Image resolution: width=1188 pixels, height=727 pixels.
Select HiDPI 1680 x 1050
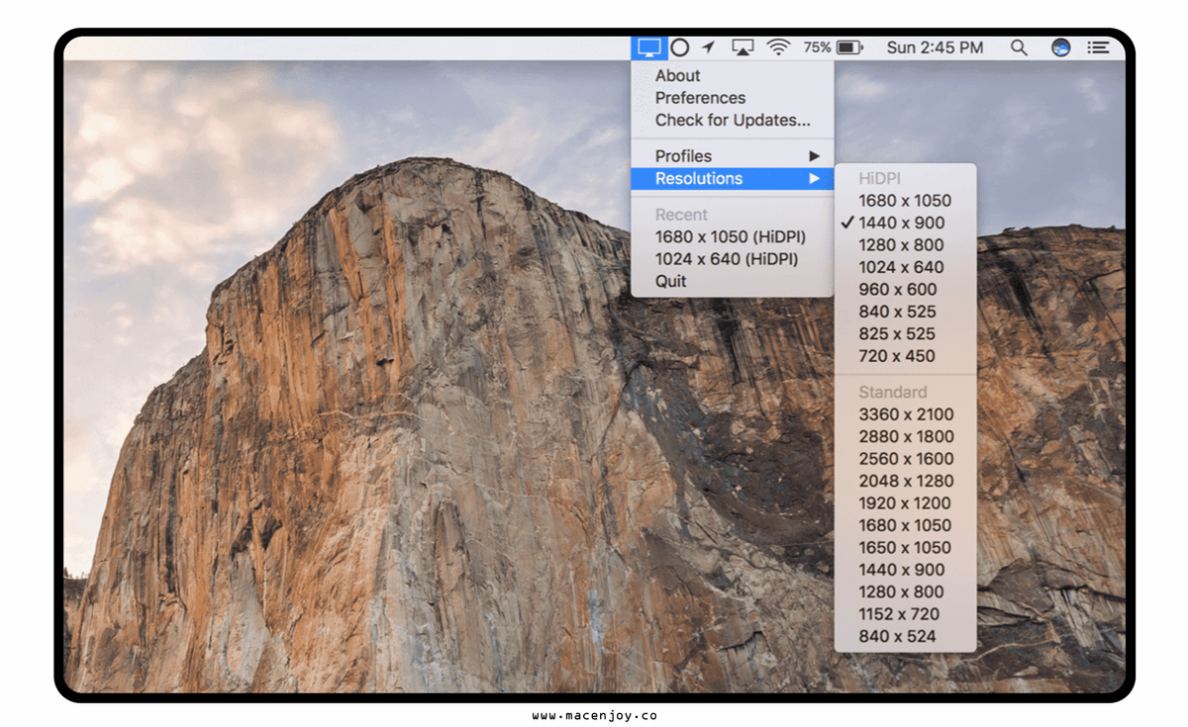[905, 200]
